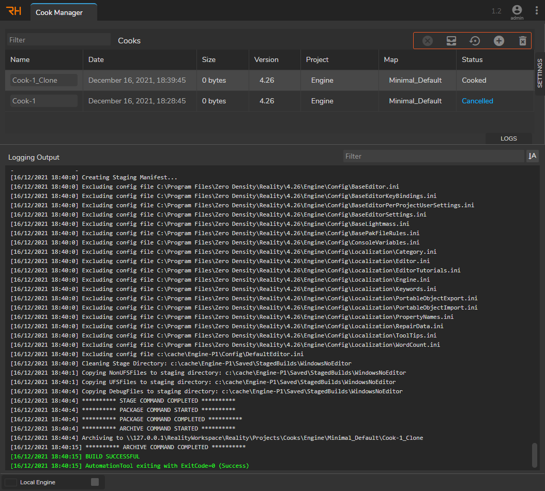The height and width of the screenshot is (491, 545).
Task: Click the blue Cancelled status link
Action: pos(477,101)
